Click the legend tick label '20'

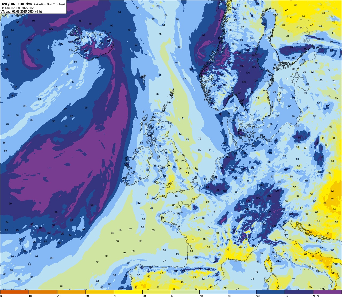coord(59,296)
